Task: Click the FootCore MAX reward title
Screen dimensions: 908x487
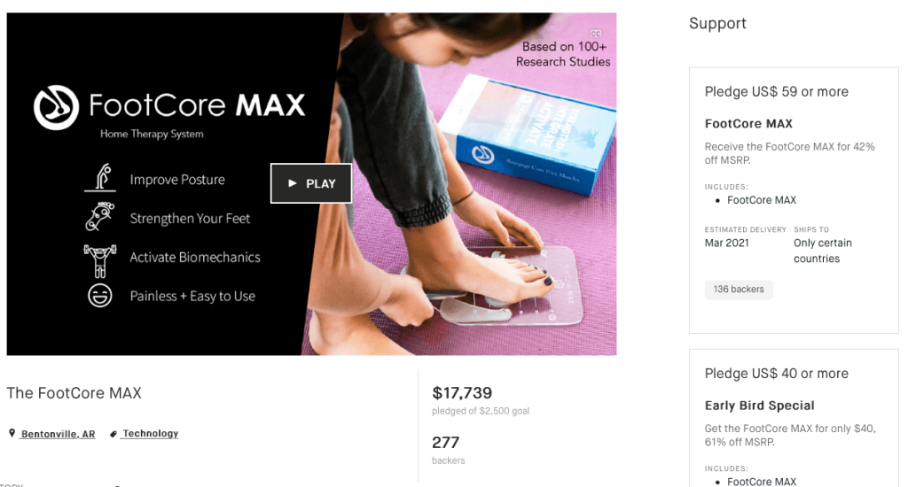Action: 748,124
